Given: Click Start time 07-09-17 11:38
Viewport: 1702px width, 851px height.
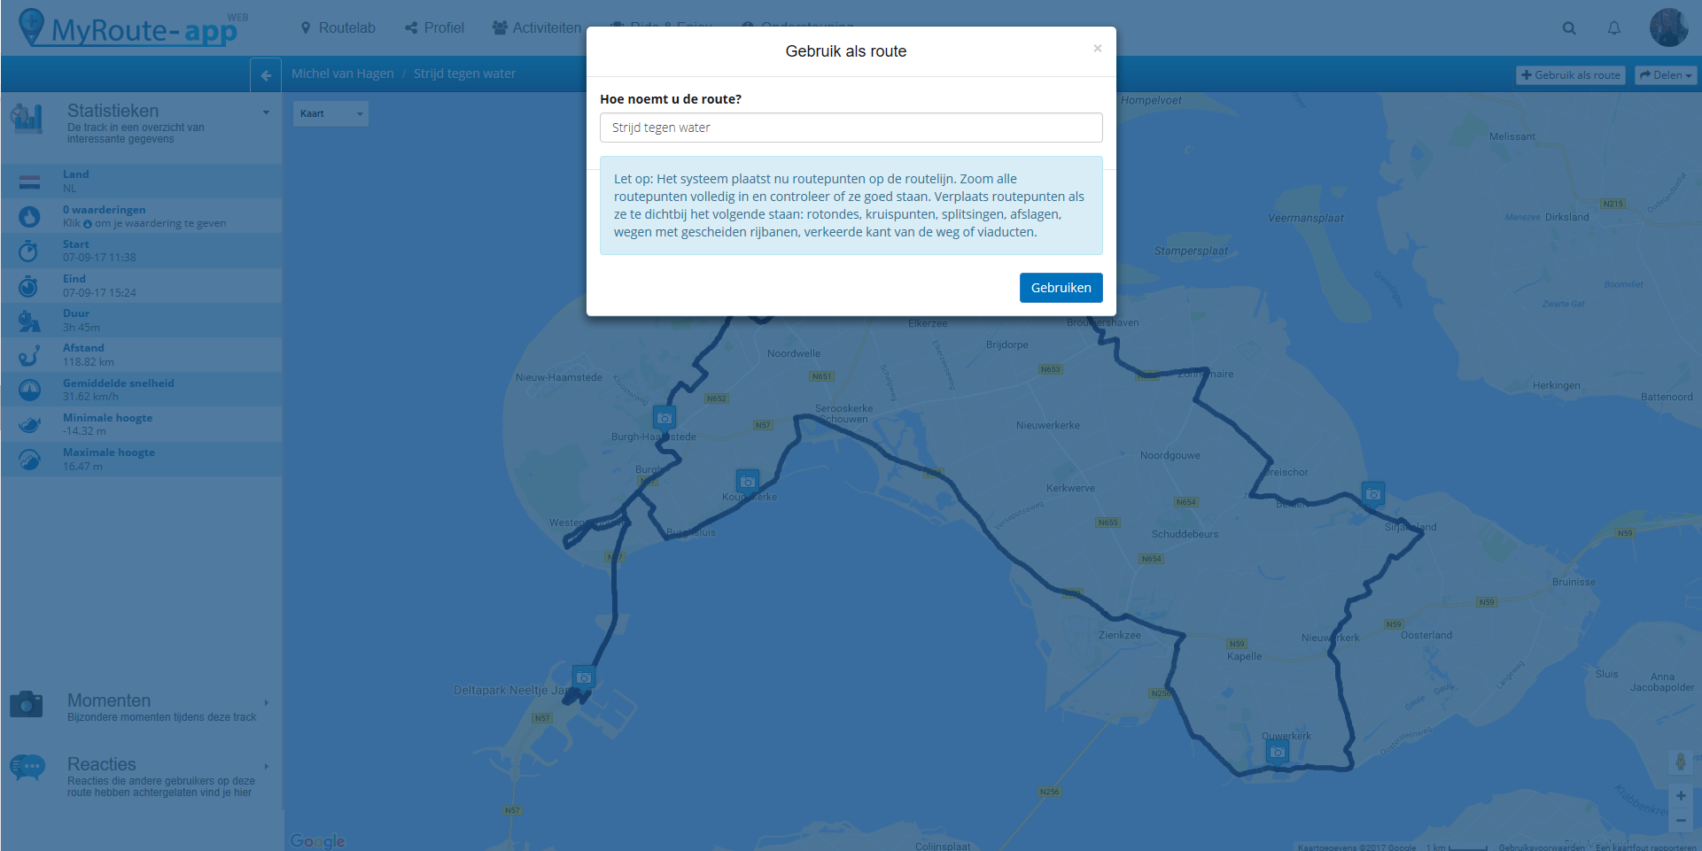Looking at the screenshot, I should (x=99, y=258).
